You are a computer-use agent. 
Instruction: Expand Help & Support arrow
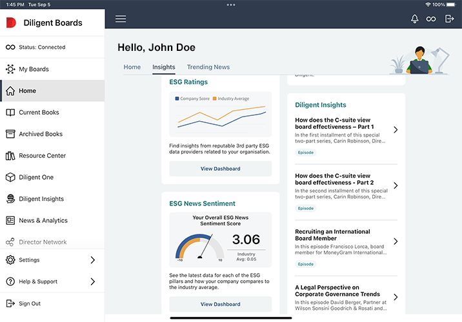pyautogui.click(x=92, y=281)
